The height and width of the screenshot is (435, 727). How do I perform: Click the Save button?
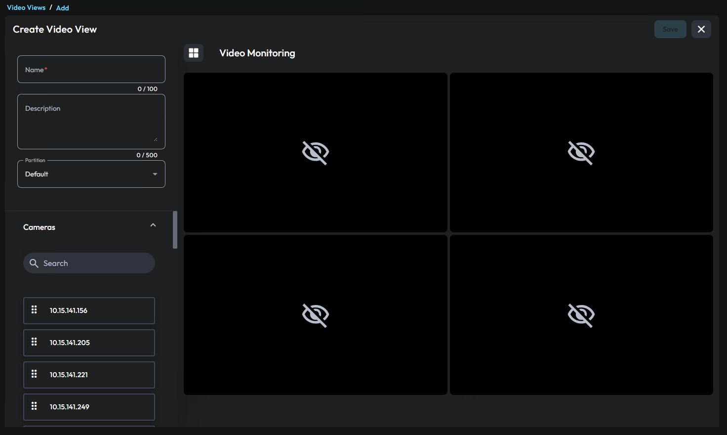tap(670, 29)
